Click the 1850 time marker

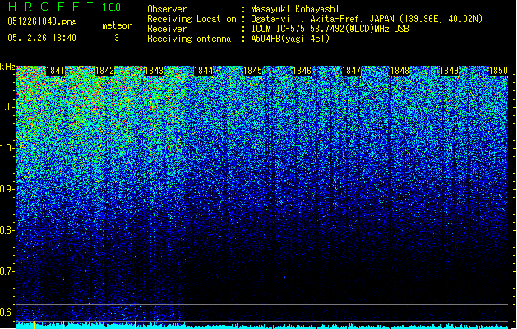[499, 71]
